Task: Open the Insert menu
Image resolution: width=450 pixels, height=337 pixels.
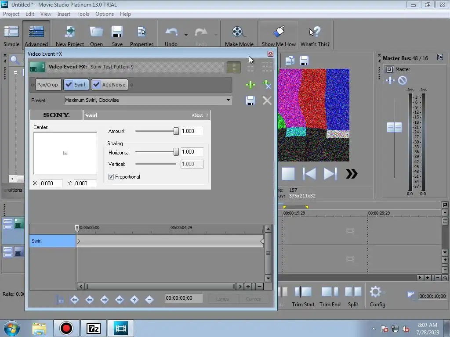Action: point(63,14)
